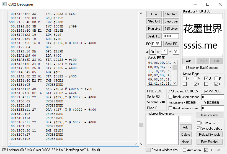Focus the Seek To address field
Screen dimensions: 227x154
pos(171,36)
